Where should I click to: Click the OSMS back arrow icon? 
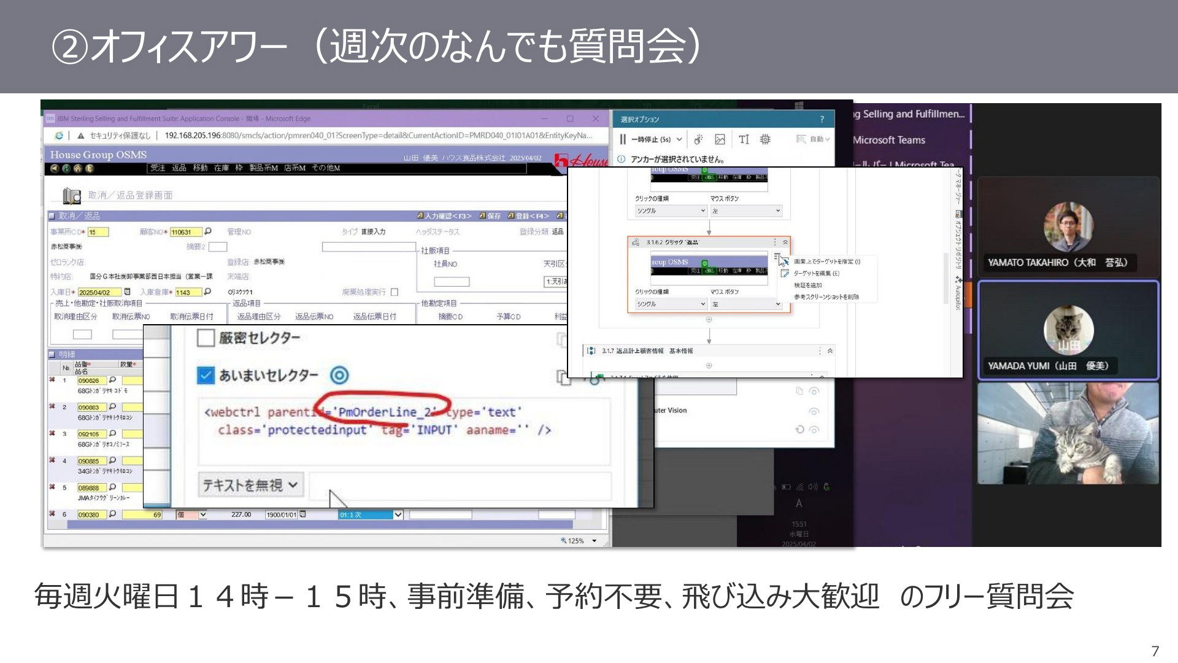55,168
